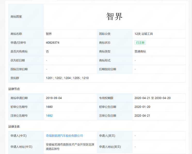Open registration announcement issue 1692 link

click(49, 116)
